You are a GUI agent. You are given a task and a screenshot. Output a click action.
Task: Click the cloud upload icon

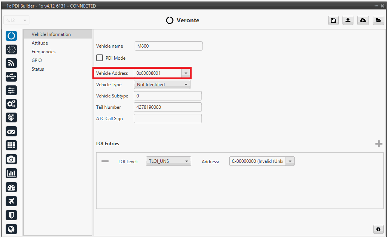[363, 20]
